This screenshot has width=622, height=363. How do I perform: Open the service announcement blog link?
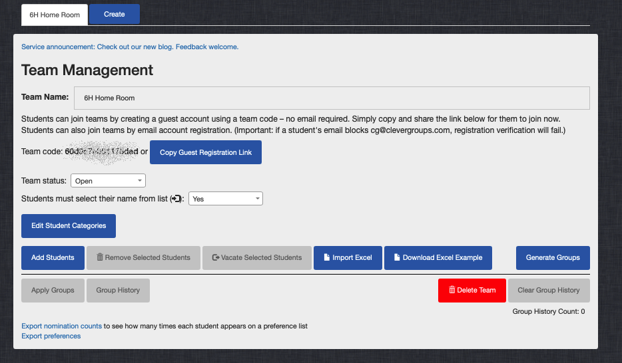130,47
